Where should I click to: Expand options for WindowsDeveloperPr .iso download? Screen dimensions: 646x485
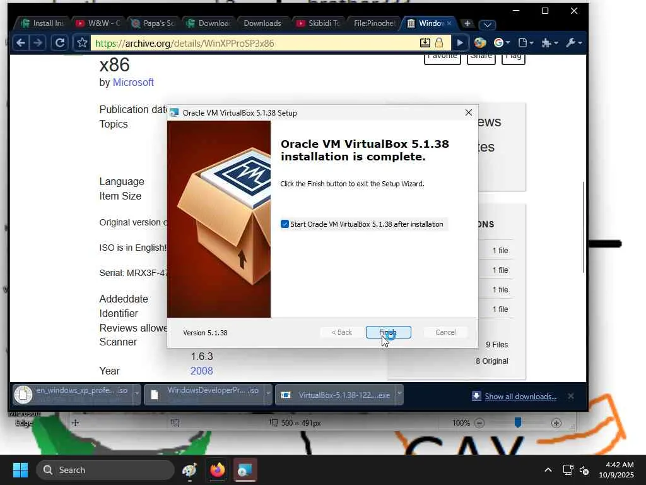[268, 394]
